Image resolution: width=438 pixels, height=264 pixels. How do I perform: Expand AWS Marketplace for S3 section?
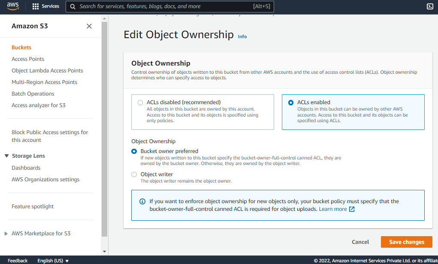[x=6, y=234]
